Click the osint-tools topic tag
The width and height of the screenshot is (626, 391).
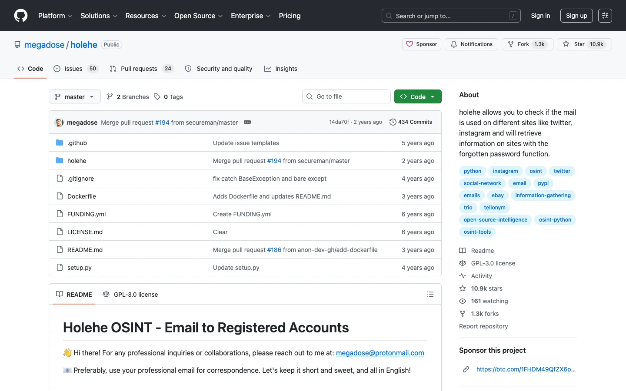click(477, 232)
